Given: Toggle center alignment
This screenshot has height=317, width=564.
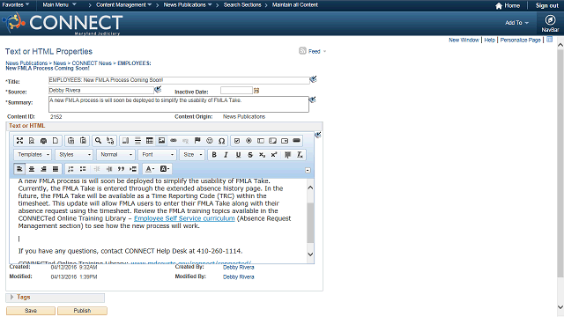Looking at the screenshot, I should pyautogui.click(x=32, y=169).
